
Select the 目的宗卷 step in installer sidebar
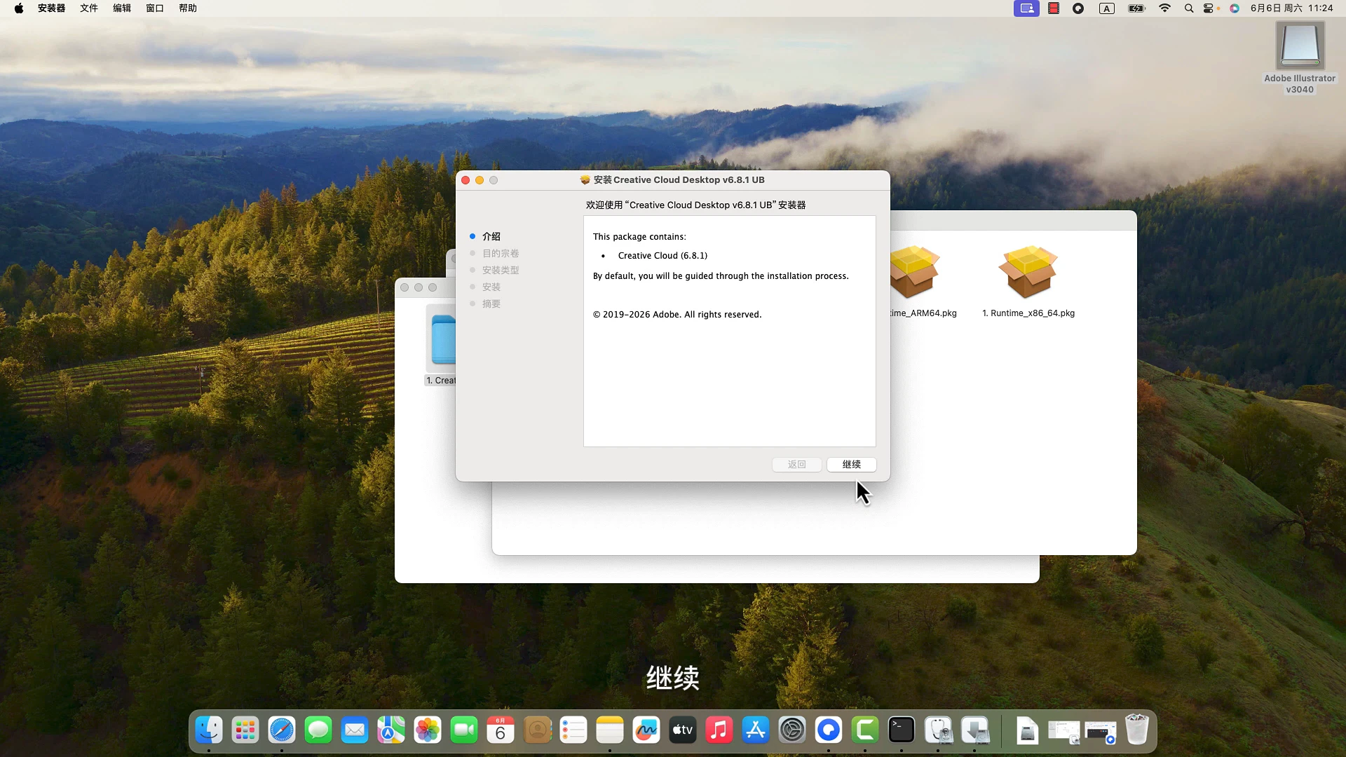[x=500, y=253]
